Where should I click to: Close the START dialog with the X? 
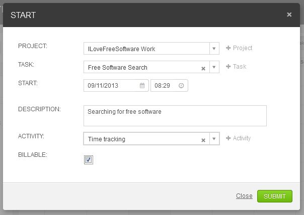pos(289,15)
